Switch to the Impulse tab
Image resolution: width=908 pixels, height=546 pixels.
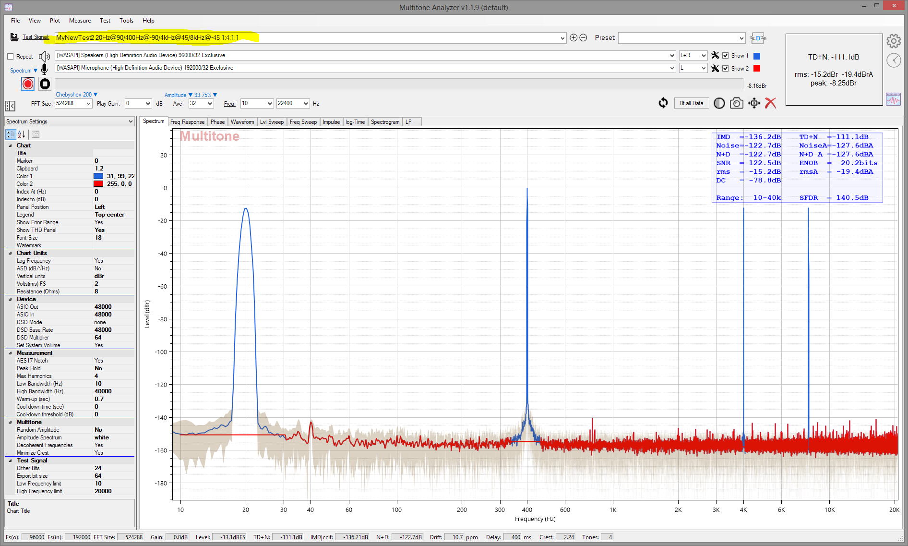pyautogui.click(x=331, y=122)
